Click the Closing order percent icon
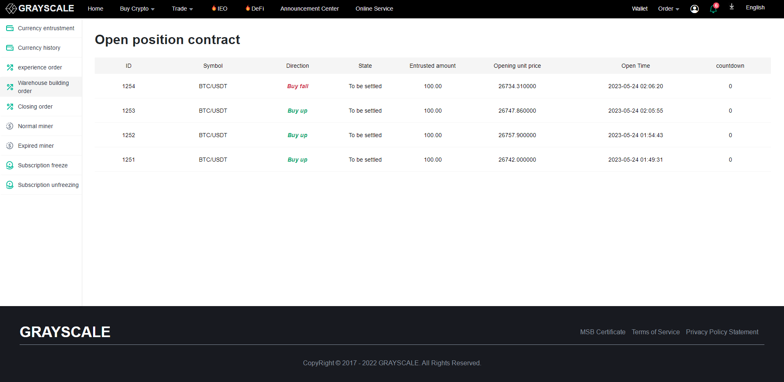784x382 pixels. point(10,107)
